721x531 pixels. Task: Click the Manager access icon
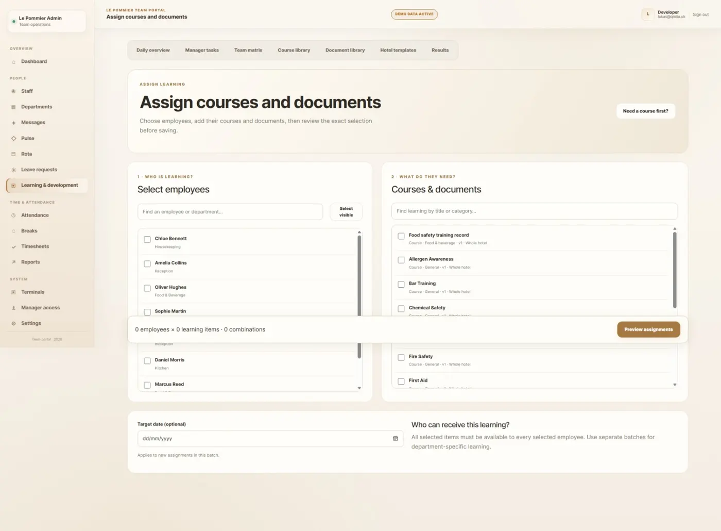click(13, 308)
